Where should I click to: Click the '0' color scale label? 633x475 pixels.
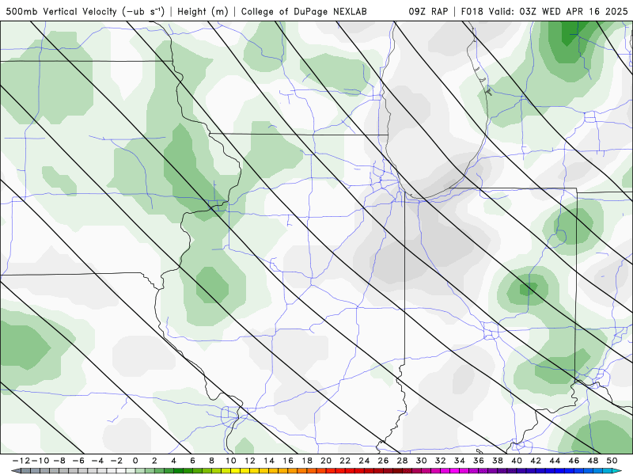(135, 461)
